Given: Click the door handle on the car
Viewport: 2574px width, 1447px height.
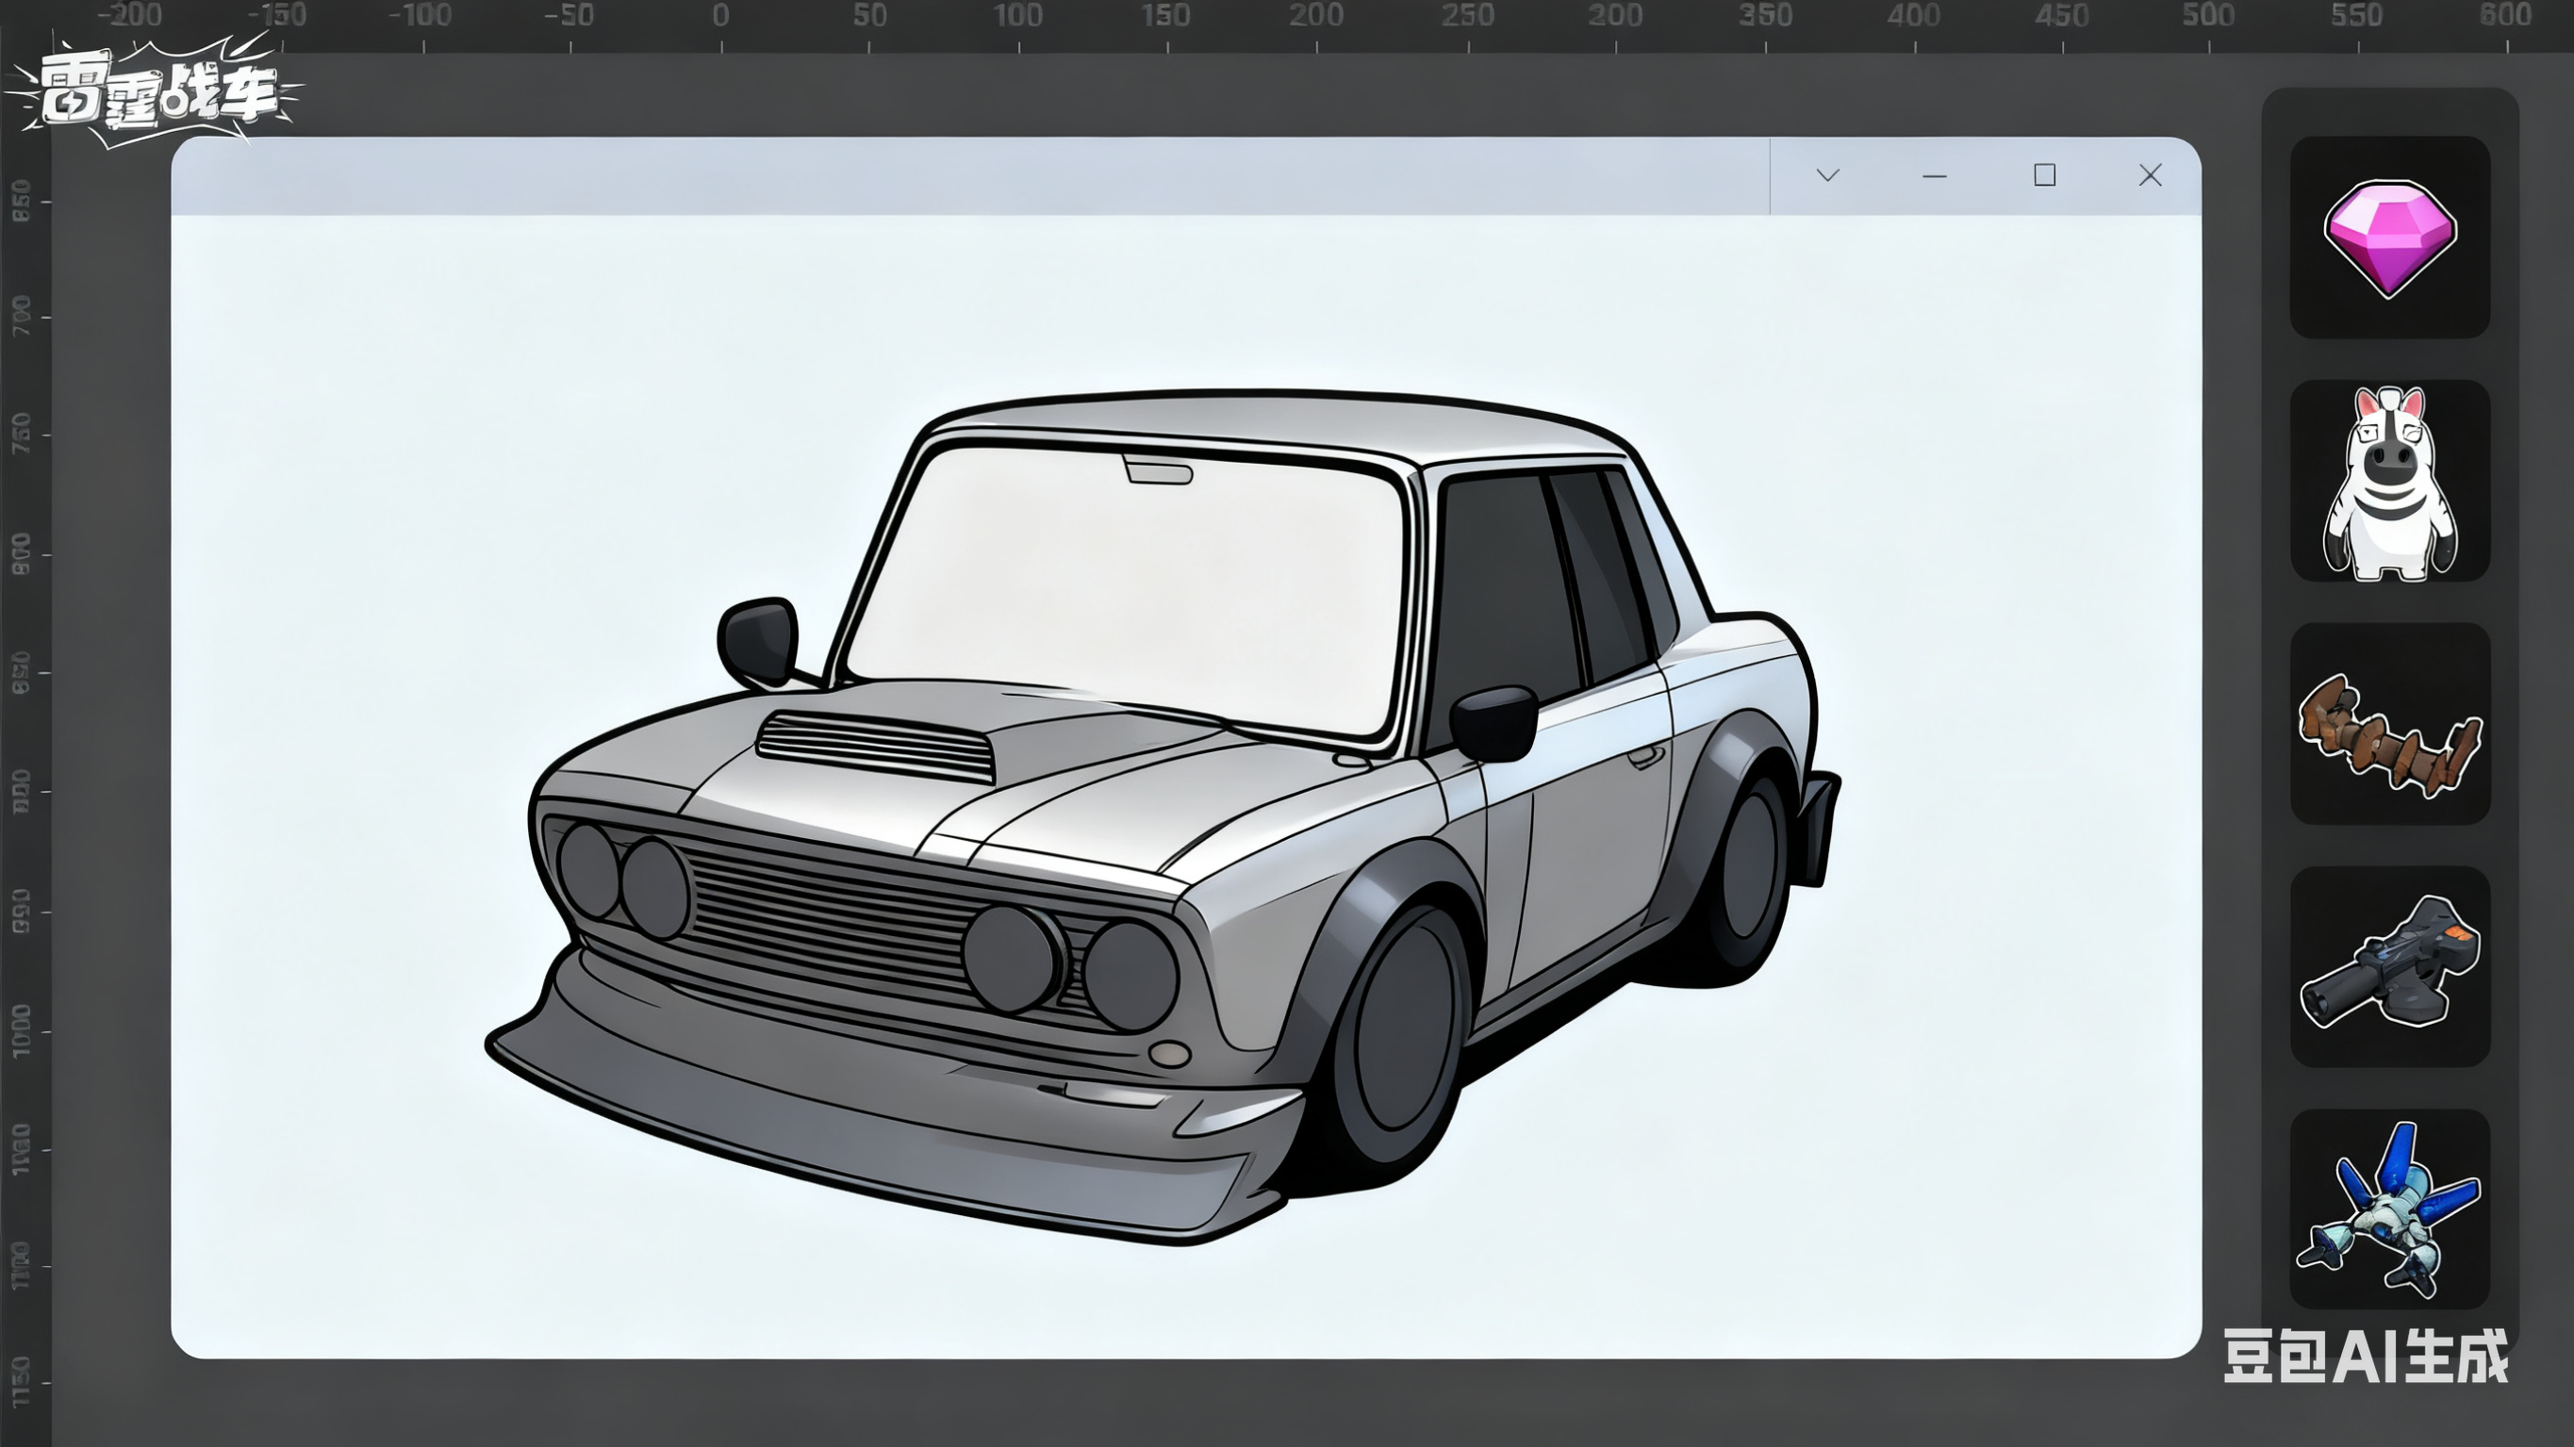Looking at the screenshot, I should click(1645, 758).
